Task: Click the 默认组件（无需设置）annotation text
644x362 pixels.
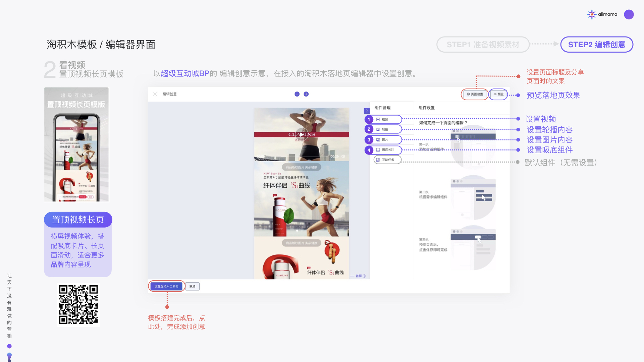Action: (x=561, y=163)
